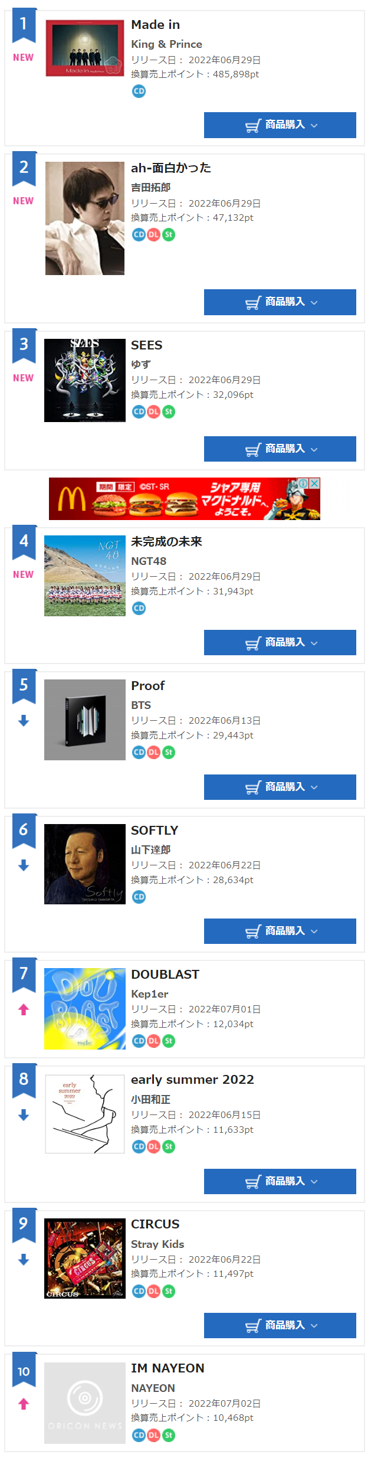Screen dimensions: 371x1461
Task: Click the St icon for DOUBLAST
Action: coord(169,1041)
